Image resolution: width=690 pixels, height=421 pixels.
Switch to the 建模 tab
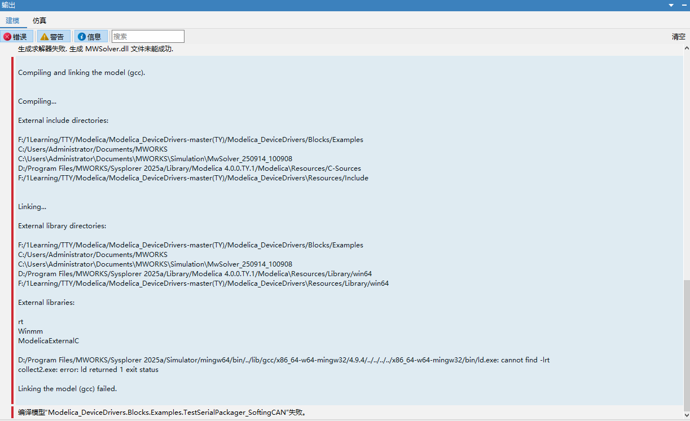[x=13, y=20]
